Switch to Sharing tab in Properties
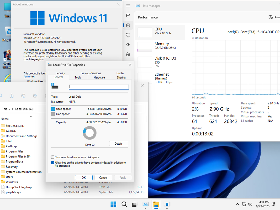 (121, 77)
